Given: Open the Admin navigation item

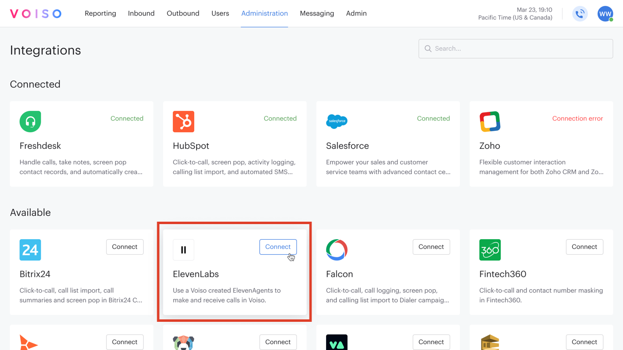Looking at the screenshot, I should tap(356, 13).
